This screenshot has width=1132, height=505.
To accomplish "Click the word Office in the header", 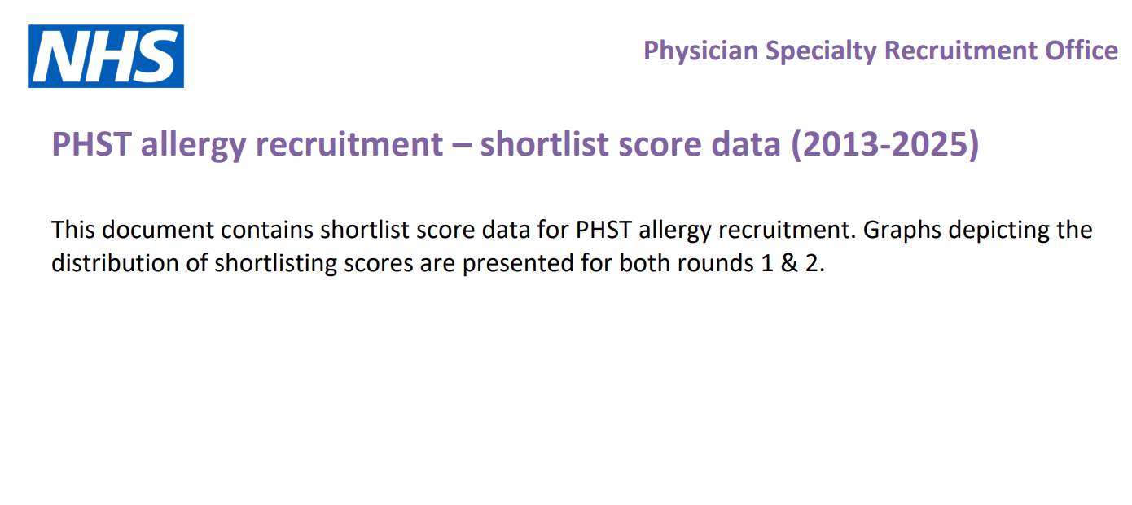I will click(x=1082, y=50).
